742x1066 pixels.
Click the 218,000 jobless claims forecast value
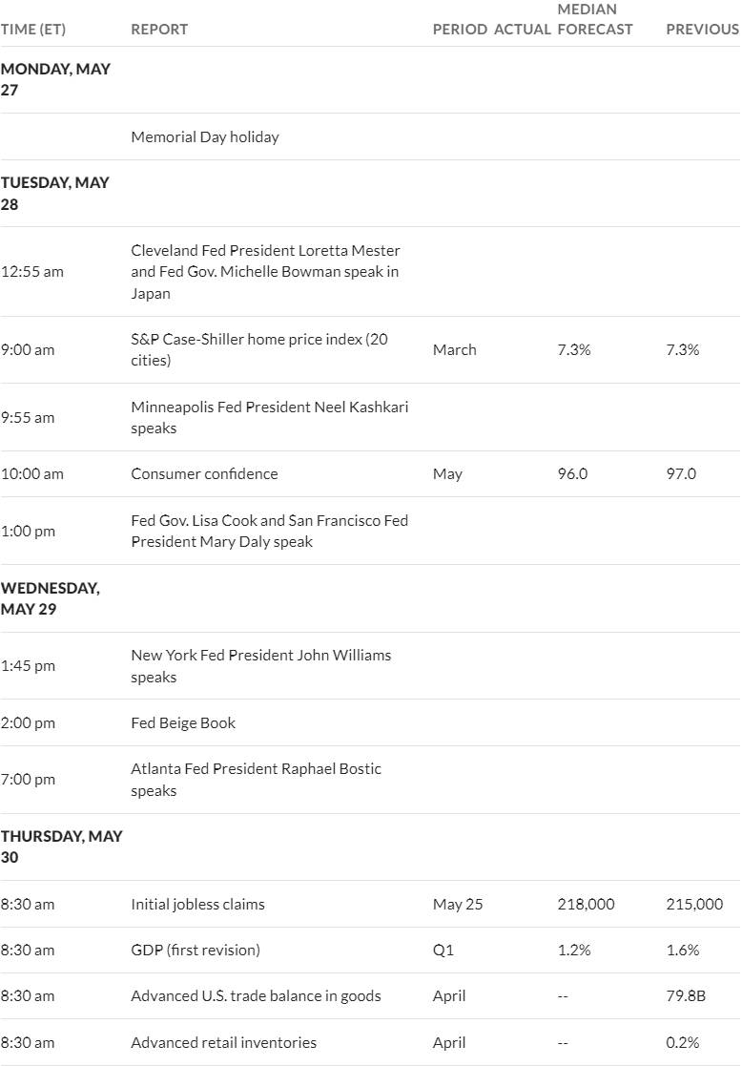click(586, 904)
